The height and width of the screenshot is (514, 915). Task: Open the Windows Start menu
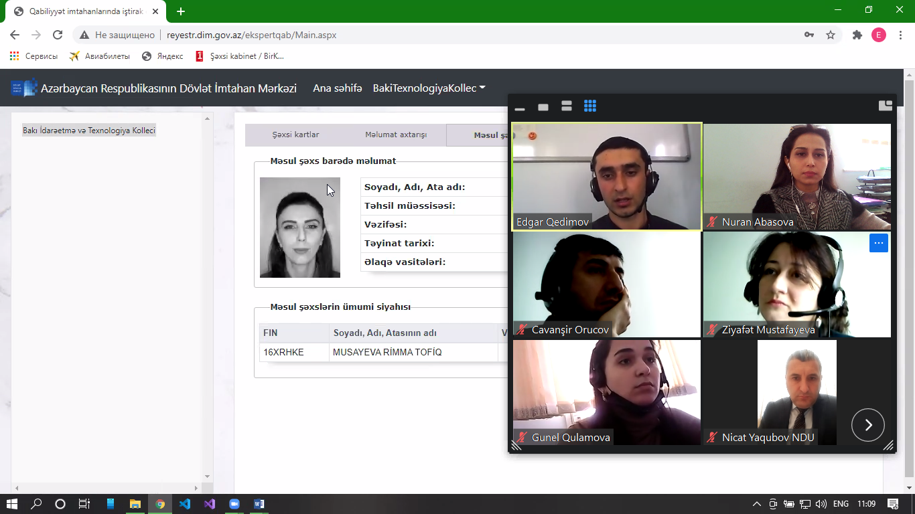(12, 504)
